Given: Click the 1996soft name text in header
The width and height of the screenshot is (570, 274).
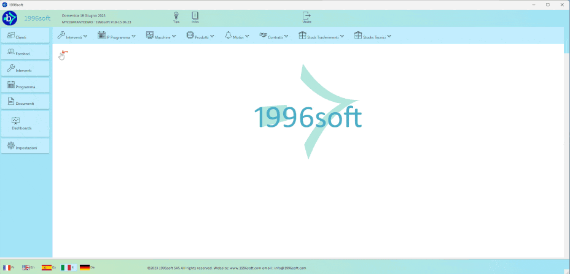Looking at the screenshot, I should pyautogui.click(x=37, y=18).
